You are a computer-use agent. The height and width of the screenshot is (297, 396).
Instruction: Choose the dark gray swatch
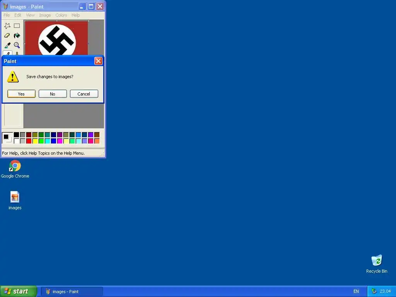tap(23, 135)
